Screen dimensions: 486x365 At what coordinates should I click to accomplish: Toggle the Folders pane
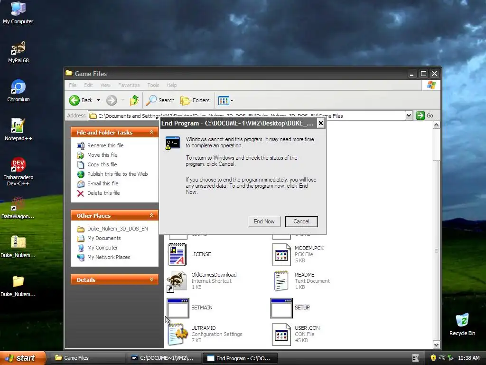[195, 100]
